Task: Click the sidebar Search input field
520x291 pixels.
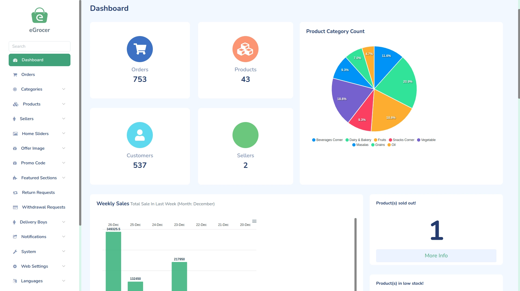Action: coord(40,46)
